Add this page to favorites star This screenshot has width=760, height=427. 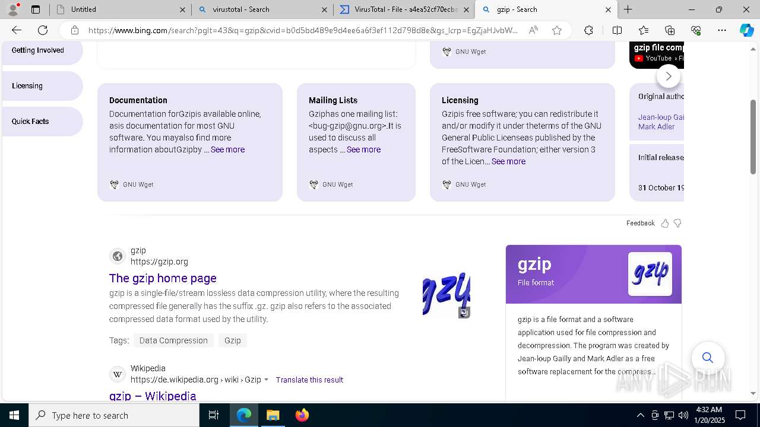(x=557, y=30)
